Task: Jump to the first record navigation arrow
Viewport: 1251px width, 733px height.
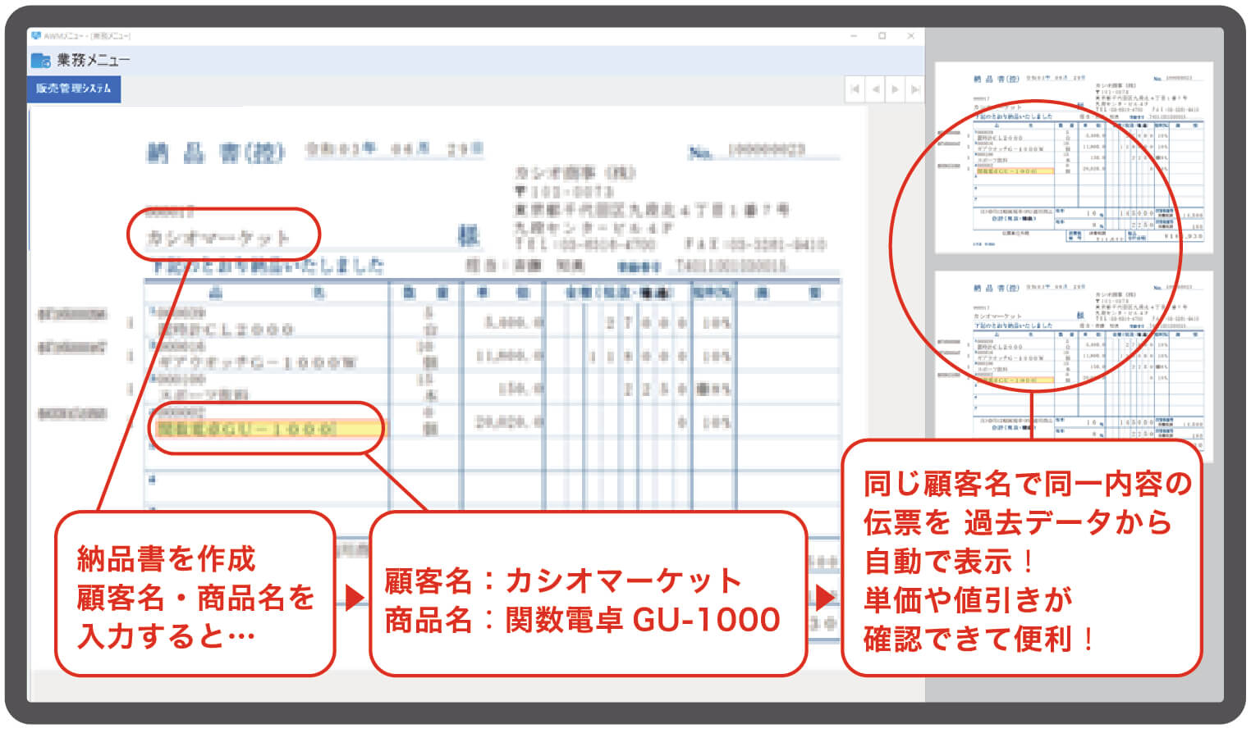Action: [x=855, y=89]
